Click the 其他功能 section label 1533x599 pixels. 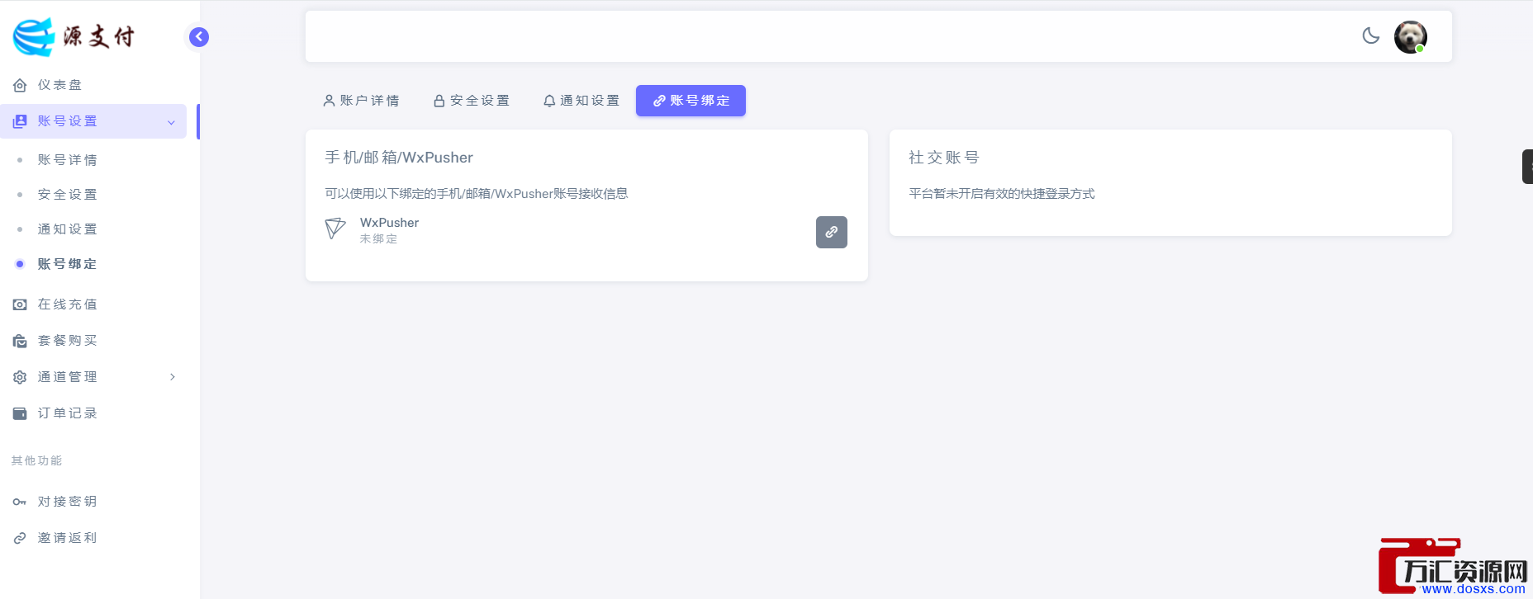[37, 460]
